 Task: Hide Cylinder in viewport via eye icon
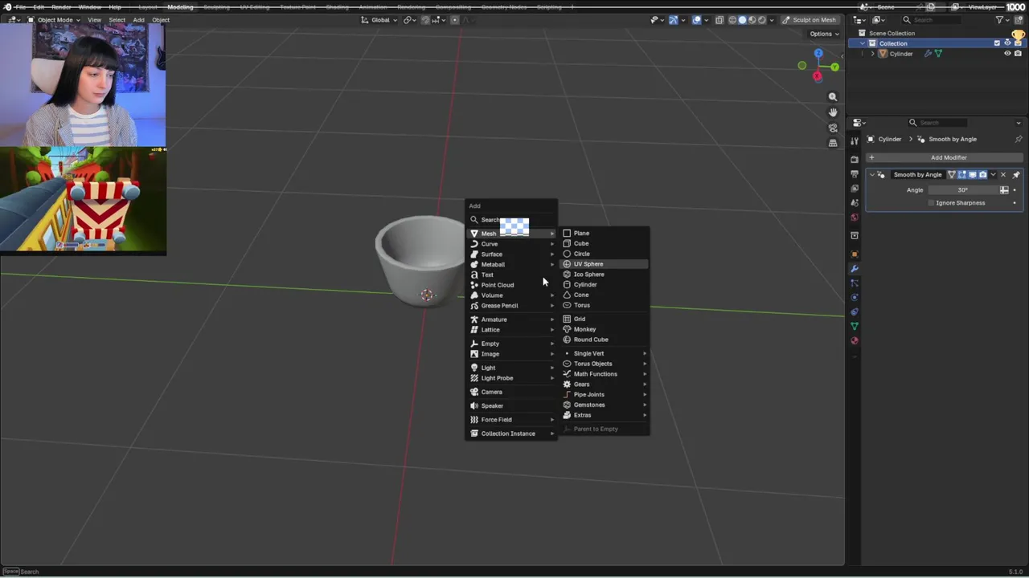pyautogui.click(x=1007, y=54)
